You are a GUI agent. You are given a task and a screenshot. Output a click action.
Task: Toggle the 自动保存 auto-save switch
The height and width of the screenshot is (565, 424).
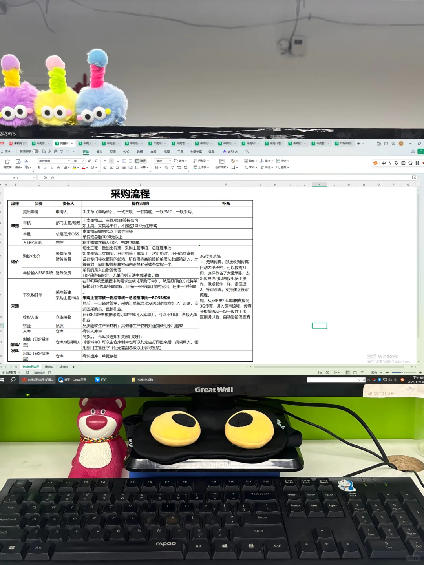tap(35, 151)
